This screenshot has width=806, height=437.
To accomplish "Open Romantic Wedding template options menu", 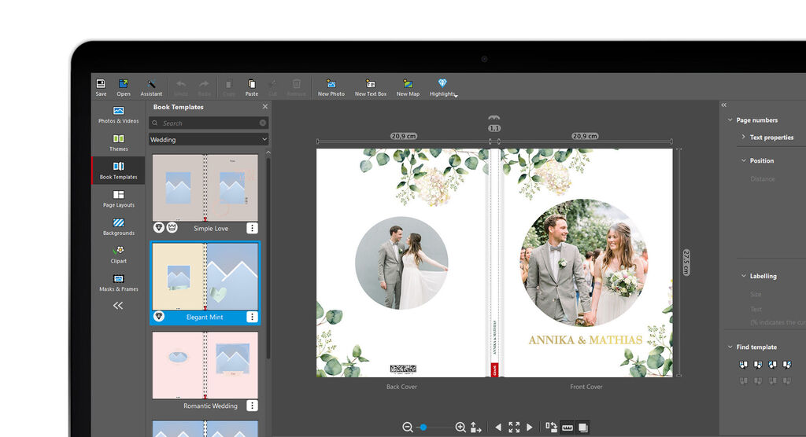I will pos(252,406).
